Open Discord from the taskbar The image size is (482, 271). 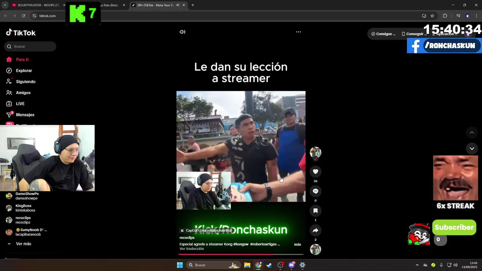291,265
